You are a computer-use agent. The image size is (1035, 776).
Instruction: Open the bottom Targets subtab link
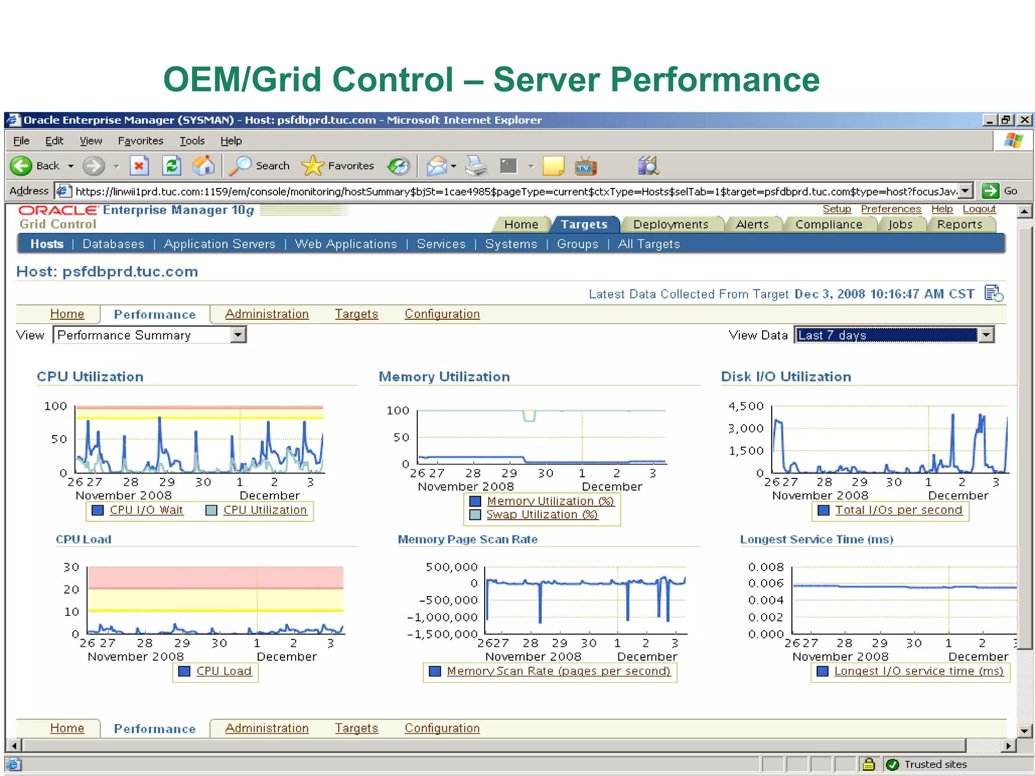point(356,728)
